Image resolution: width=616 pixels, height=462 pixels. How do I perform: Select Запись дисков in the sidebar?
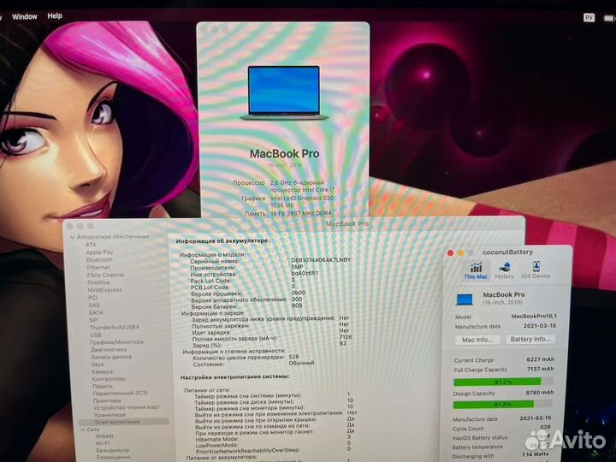111,357
